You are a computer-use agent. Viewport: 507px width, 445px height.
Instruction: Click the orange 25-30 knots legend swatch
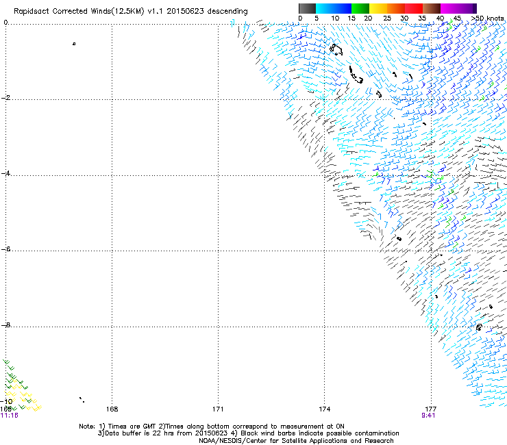(396, 8)
